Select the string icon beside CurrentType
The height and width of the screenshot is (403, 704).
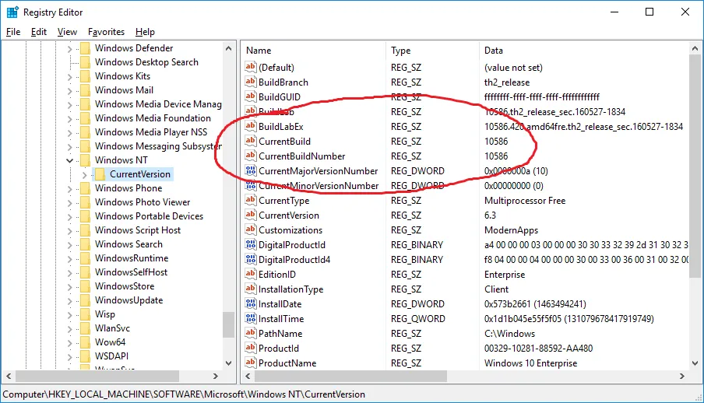click(x=251, y=200)
